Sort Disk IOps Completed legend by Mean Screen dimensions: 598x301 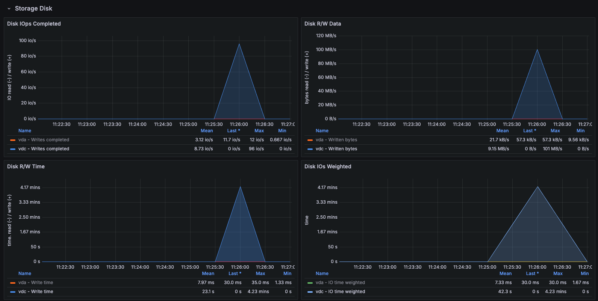pyautogui.click(x=207, y=131)
